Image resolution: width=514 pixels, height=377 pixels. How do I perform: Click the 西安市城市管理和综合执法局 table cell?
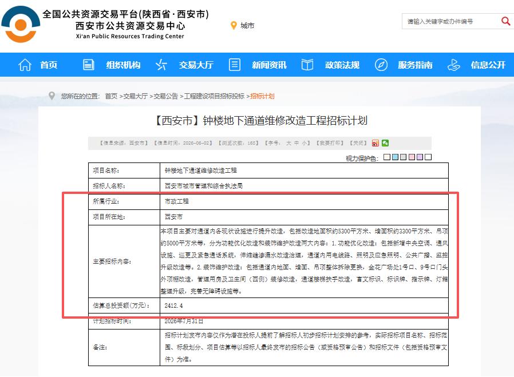(304, 186)
